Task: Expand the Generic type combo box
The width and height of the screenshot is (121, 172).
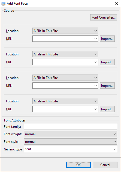Action: click(x=115, y=149)
